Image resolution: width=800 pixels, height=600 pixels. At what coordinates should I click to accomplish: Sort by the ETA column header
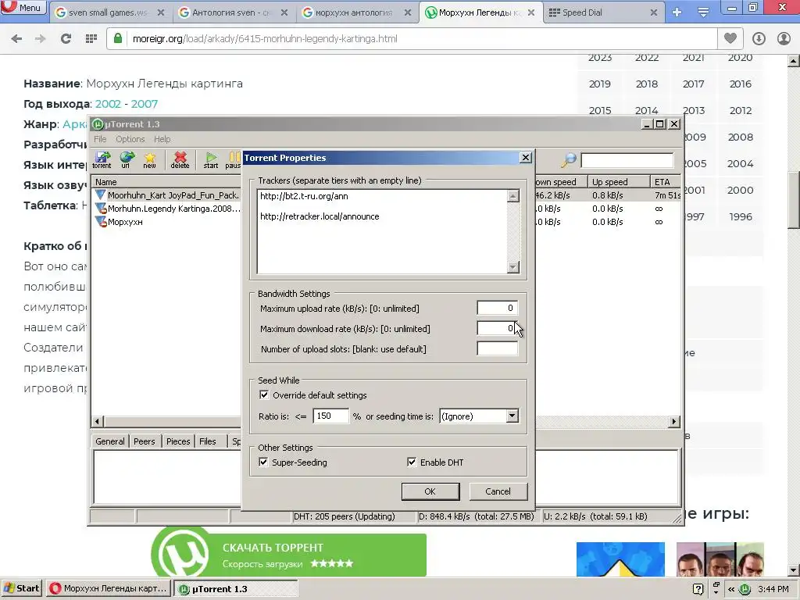[x=666, y=182]
